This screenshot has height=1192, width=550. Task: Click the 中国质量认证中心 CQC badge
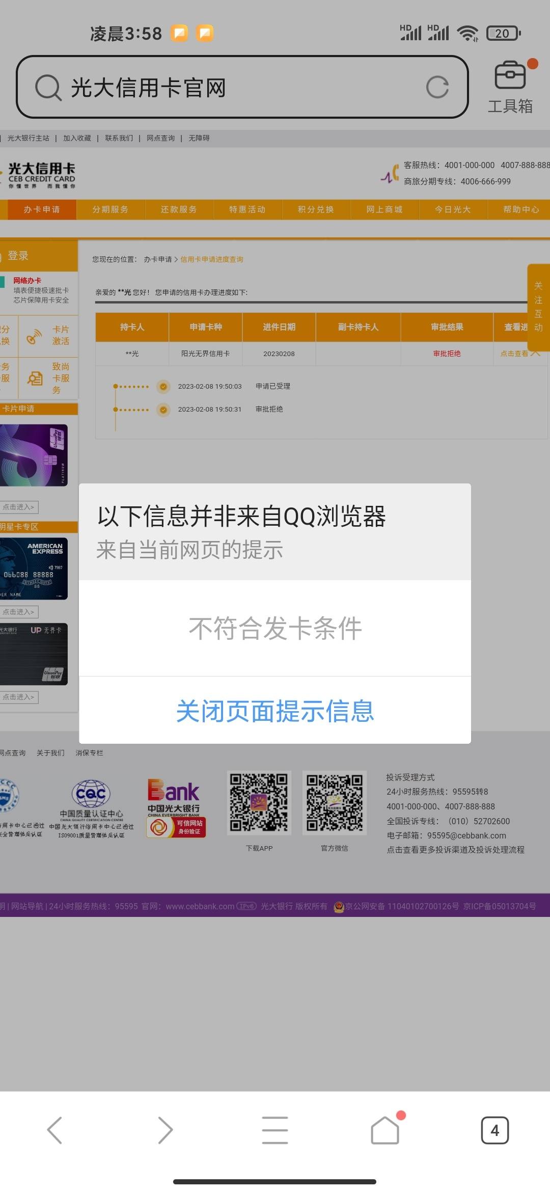pyautogui.click(x=91, y=808)
